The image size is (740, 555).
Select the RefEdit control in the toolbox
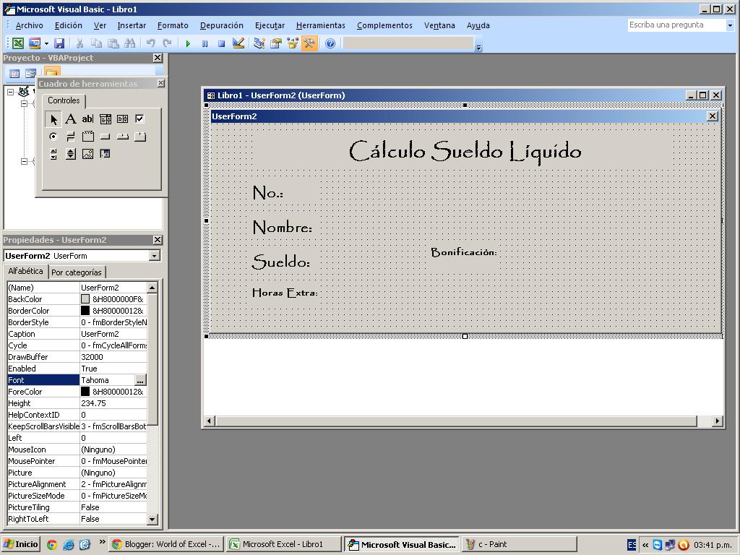pyautogui.click(x=106, y=154)
